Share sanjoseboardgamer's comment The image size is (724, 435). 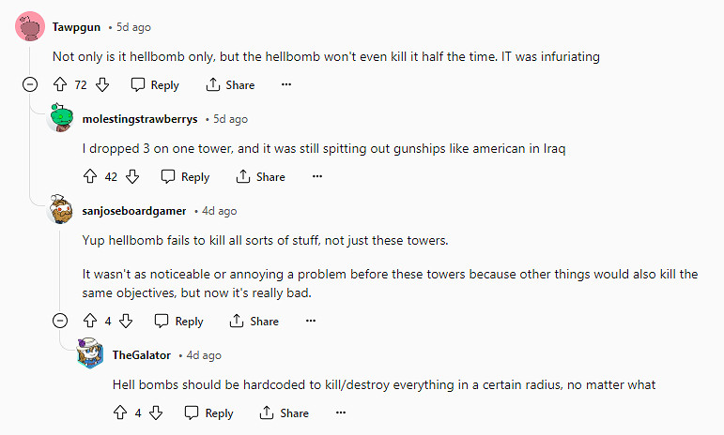(254, 322)
